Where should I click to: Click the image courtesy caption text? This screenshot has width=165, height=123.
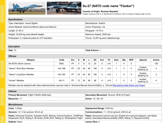pos(117,14)
